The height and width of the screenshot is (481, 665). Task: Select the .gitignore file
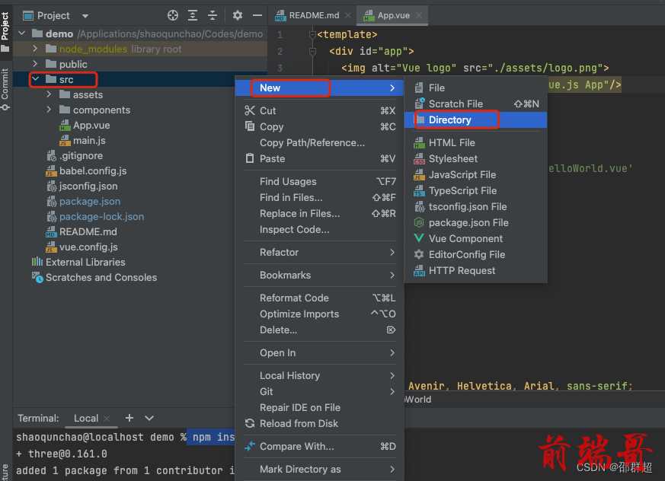pos(75,155)
